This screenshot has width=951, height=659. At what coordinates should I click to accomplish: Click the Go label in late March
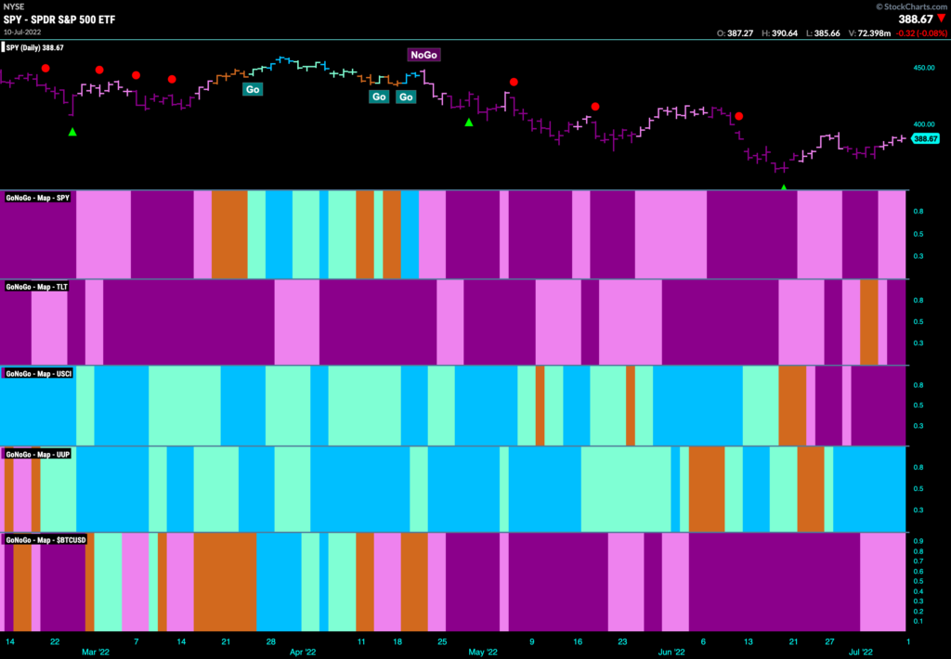pyautogui.click(x=253, y=89)
